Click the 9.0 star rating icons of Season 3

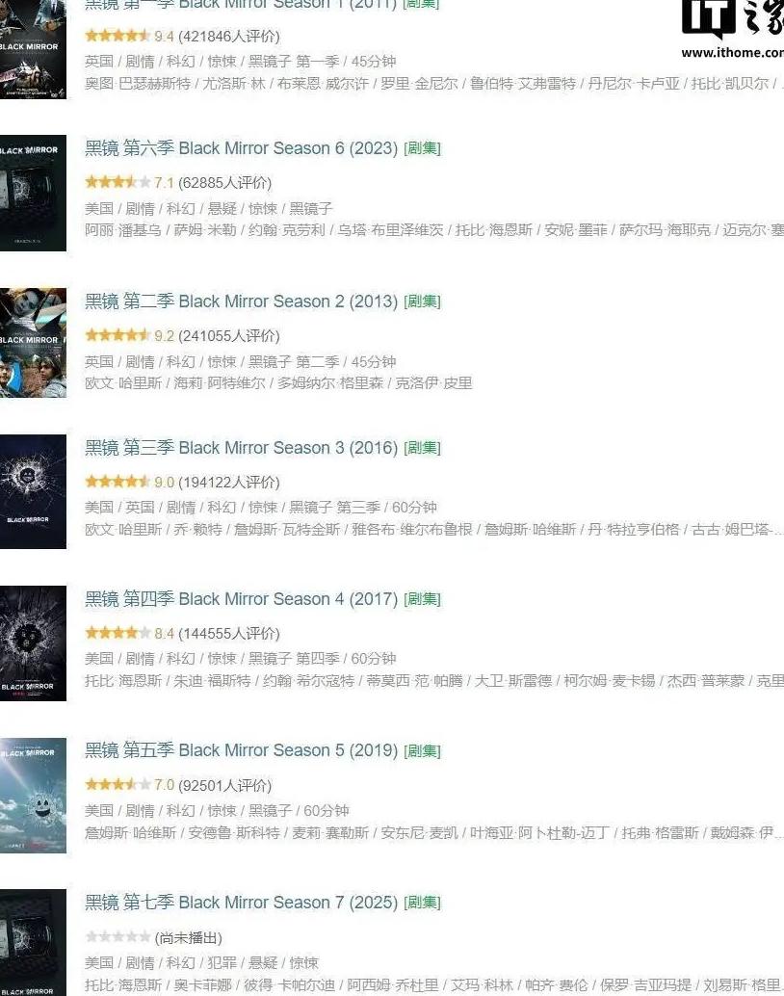(118, 482)
